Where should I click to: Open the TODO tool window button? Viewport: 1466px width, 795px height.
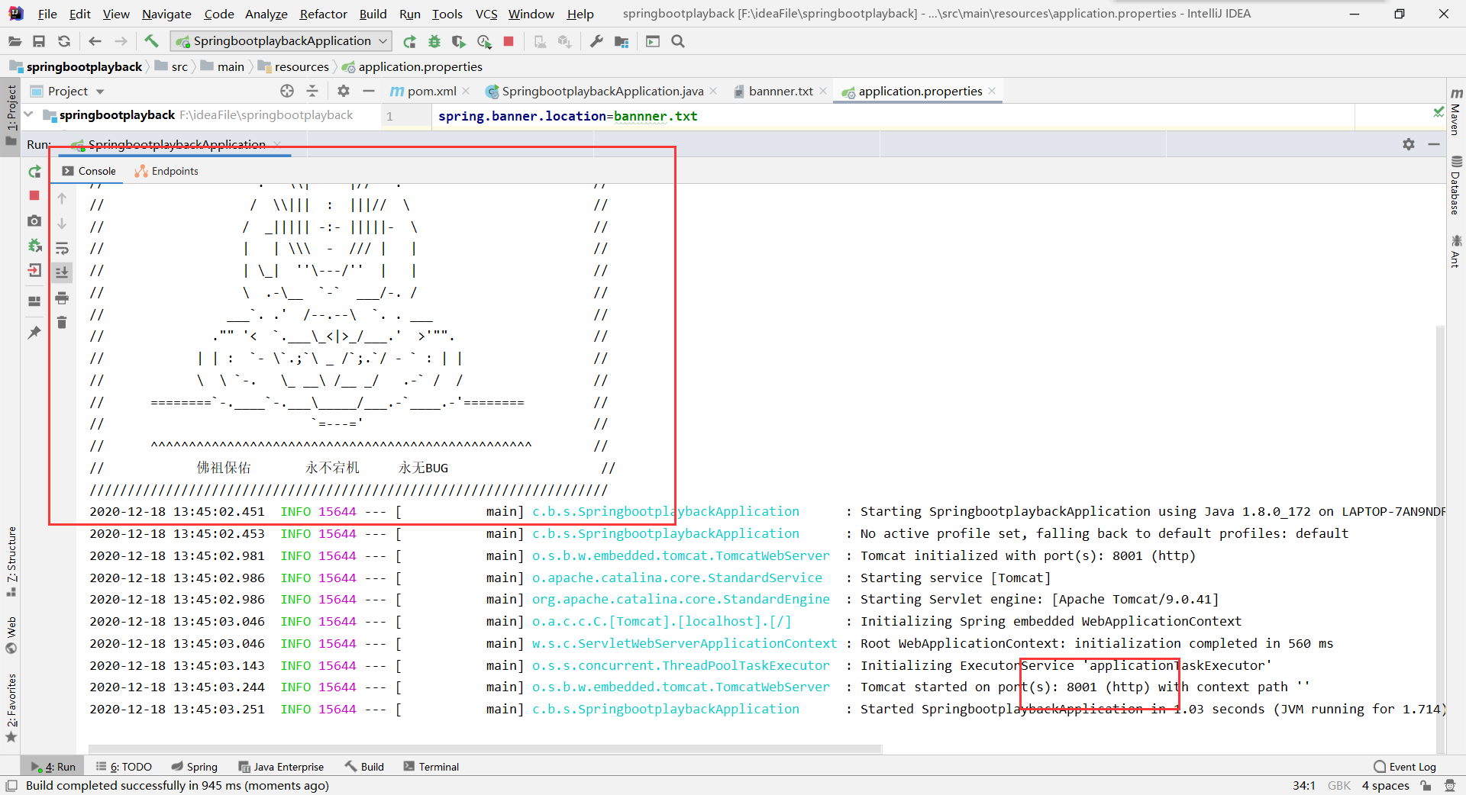(124, 767)
